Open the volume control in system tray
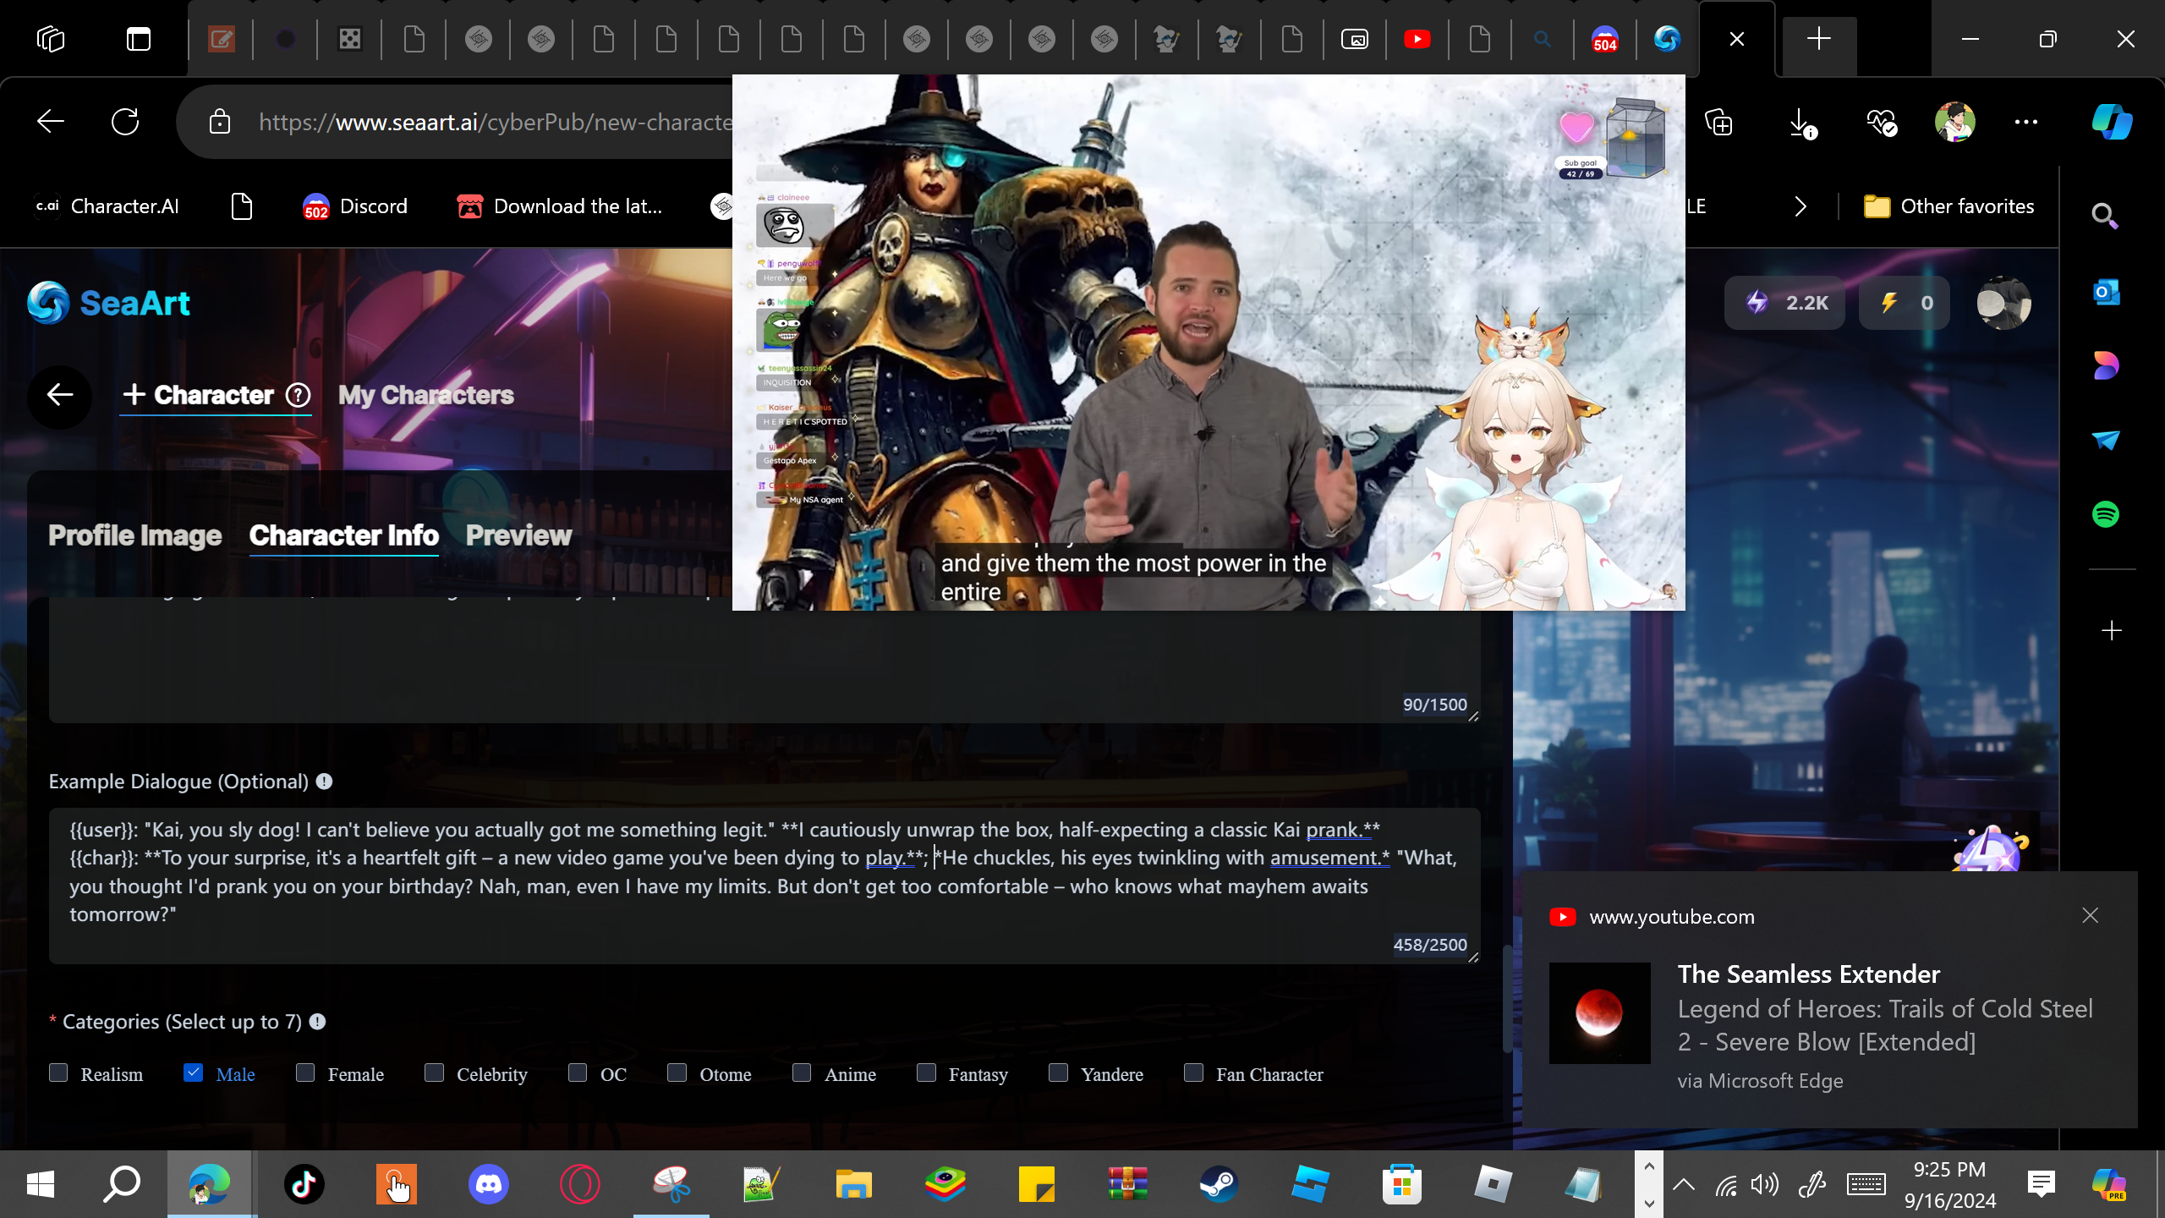 point(1765,1184)
